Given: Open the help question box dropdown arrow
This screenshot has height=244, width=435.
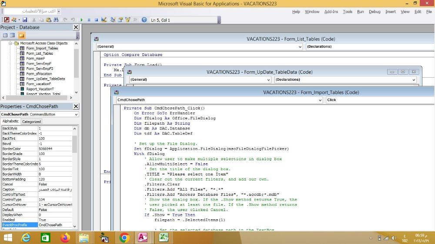Looking at the screenshot, I should click(x=59, y=11).
